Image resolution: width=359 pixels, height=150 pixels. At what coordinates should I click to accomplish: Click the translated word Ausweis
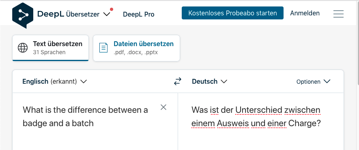[232, 123]
